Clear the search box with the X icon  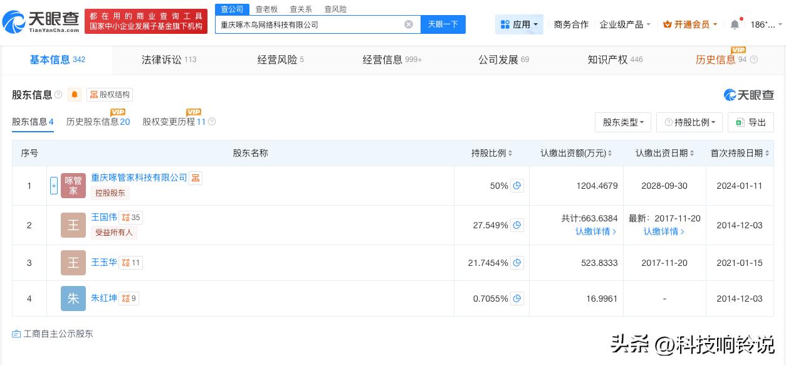[409, 24]
